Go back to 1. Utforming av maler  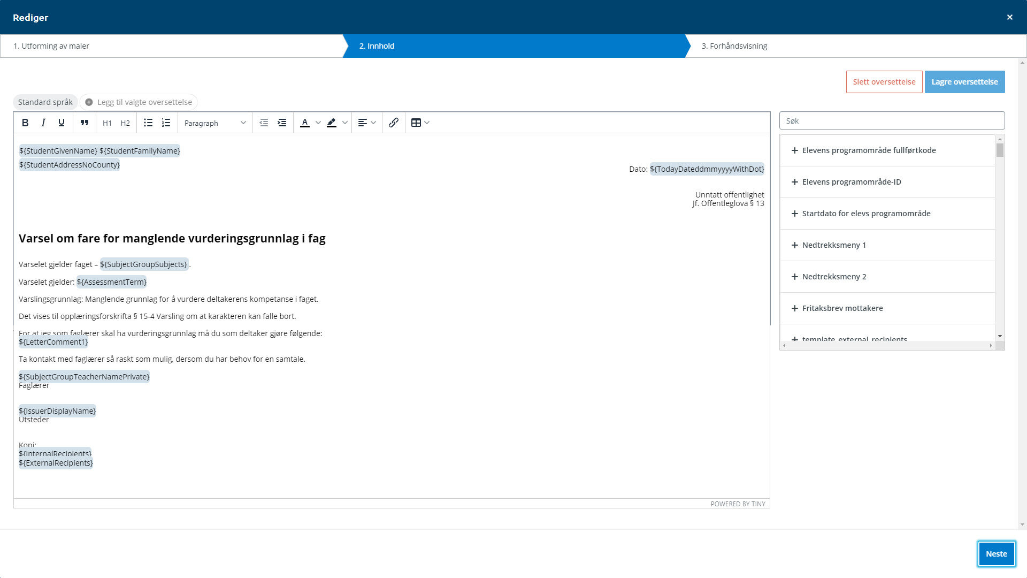(x=51, y=46)
